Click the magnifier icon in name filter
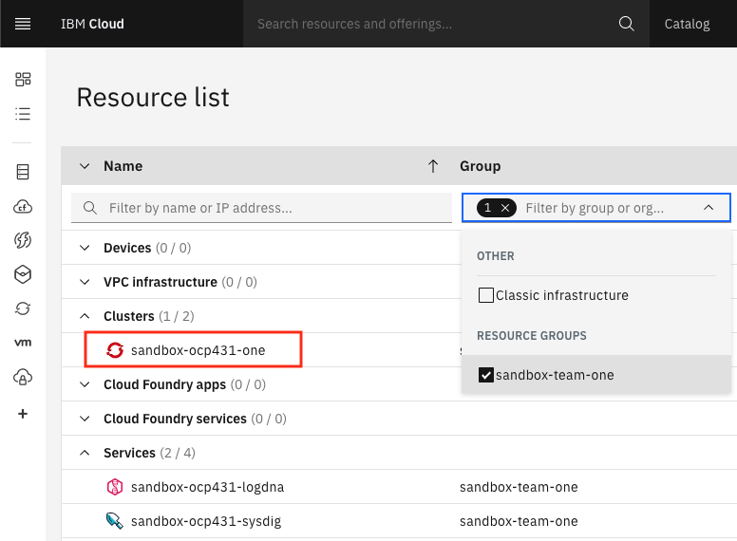The width and height of the screenshot is (737, 541). click(x=90, y=208)
